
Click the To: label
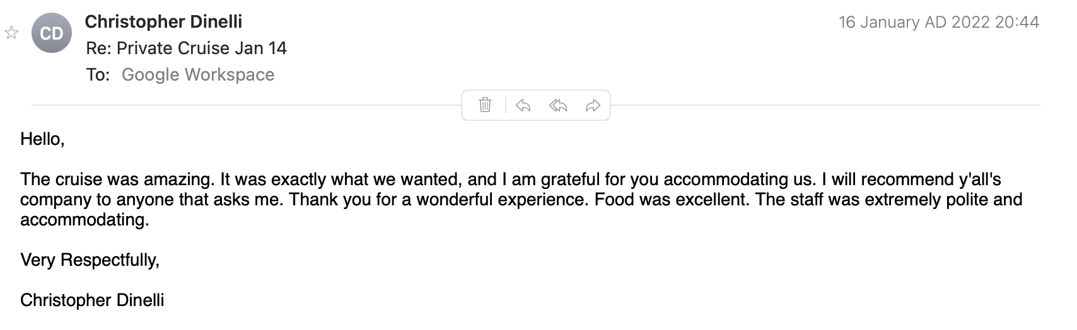(98, 75)
